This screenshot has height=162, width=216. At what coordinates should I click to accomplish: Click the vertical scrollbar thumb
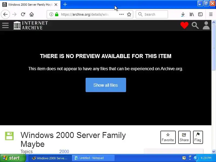(x=214, y=48)
